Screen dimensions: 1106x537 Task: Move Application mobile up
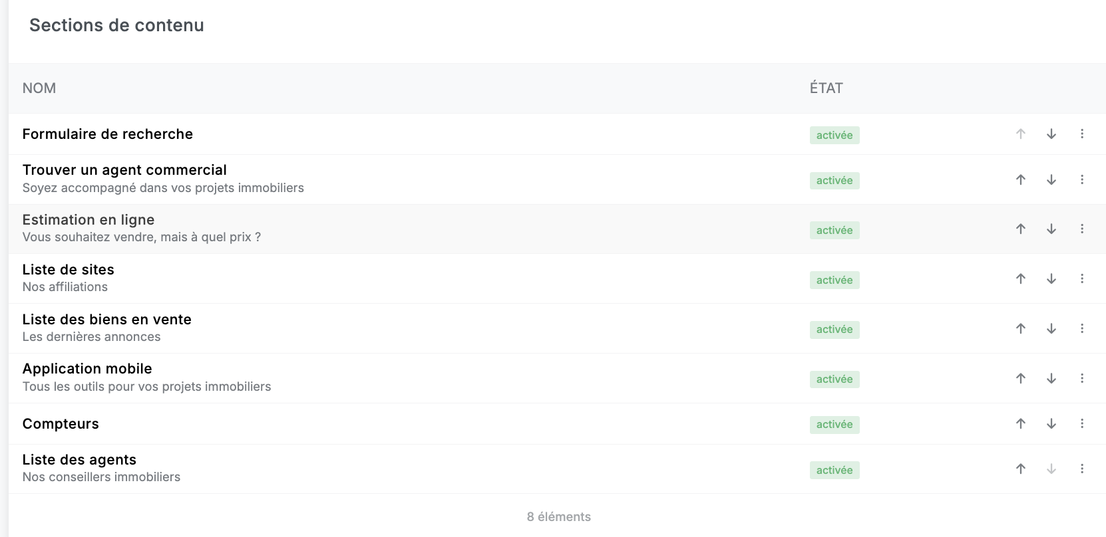1021,378
